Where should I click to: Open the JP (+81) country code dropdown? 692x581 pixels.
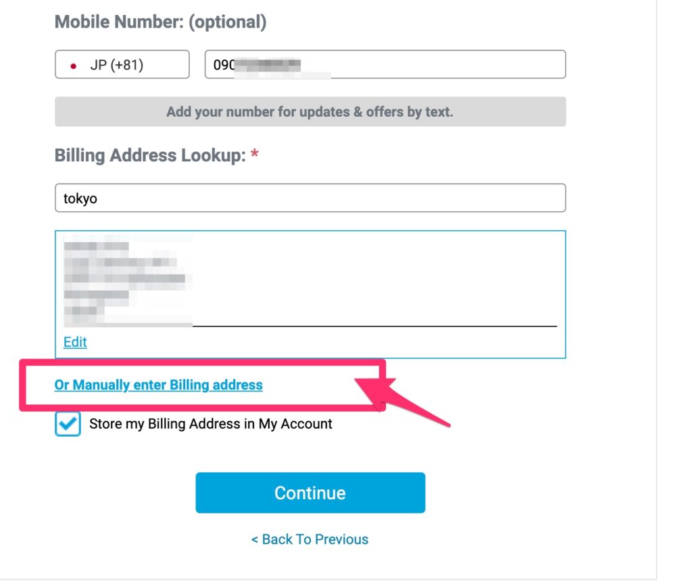[x=122, y=65]
